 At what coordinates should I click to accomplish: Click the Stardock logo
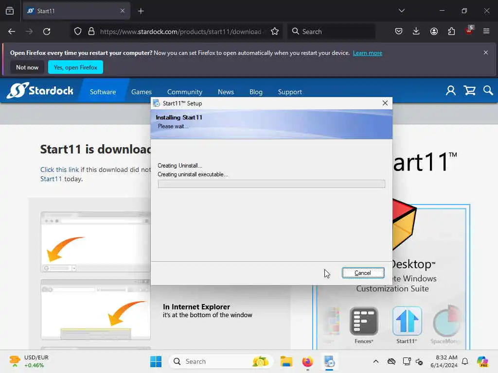click(x=40, y=91)
